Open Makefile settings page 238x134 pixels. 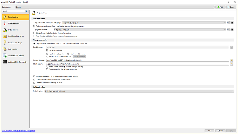(x=16, y=24)
